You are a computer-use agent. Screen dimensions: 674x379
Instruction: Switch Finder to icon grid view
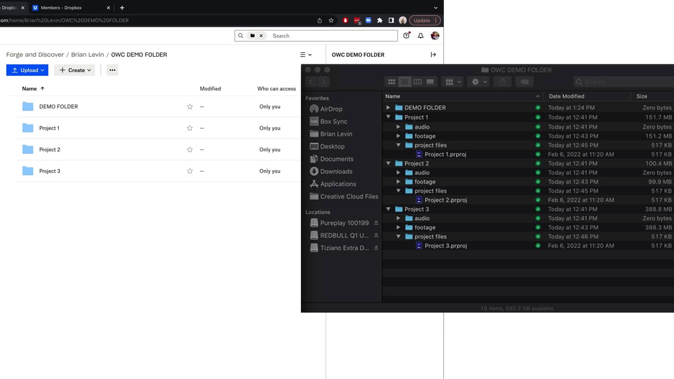coord(391,82)
